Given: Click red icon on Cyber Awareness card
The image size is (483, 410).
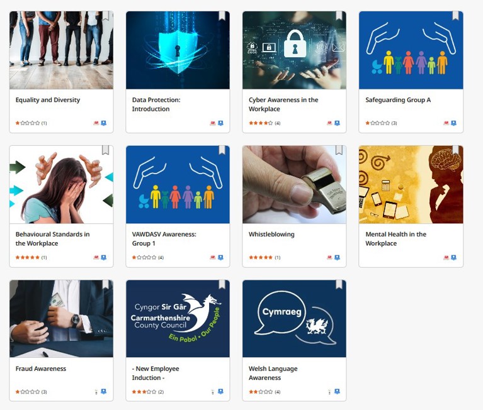Looking at the screenshot, I should [x=329, y=123].
